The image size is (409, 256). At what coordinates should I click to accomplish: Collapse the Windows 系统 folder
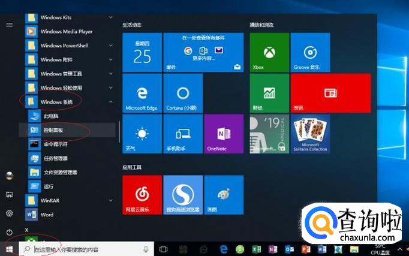pyautogui.click(x=111, y=102)
